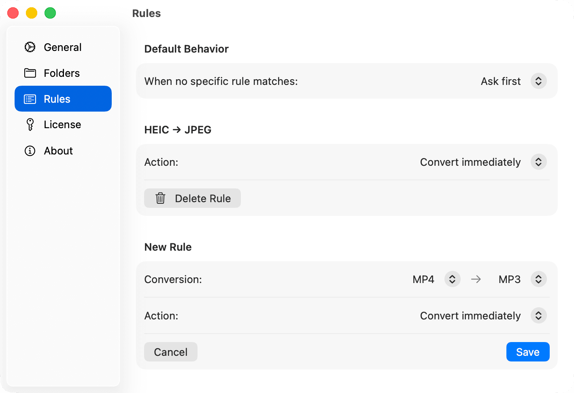
Task: Save the new MP4 to MP3 rule
Action: (527, 352)
